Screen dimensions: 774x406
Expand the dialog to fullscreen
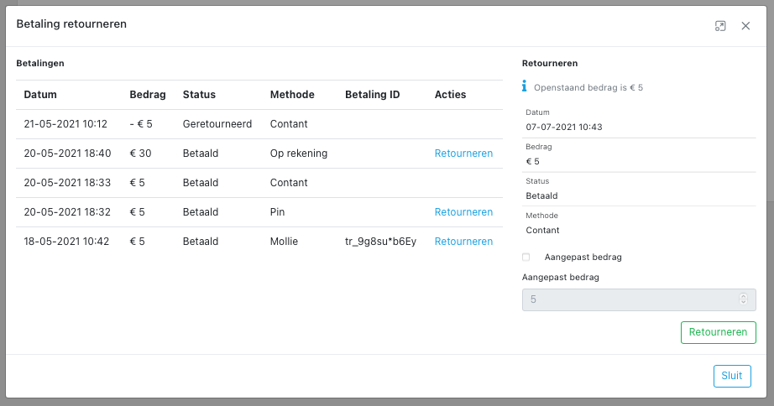719,26
